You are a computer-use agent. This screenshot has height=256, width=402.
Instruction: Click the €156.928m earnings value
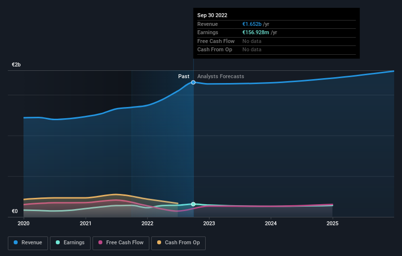coord(256,32)
